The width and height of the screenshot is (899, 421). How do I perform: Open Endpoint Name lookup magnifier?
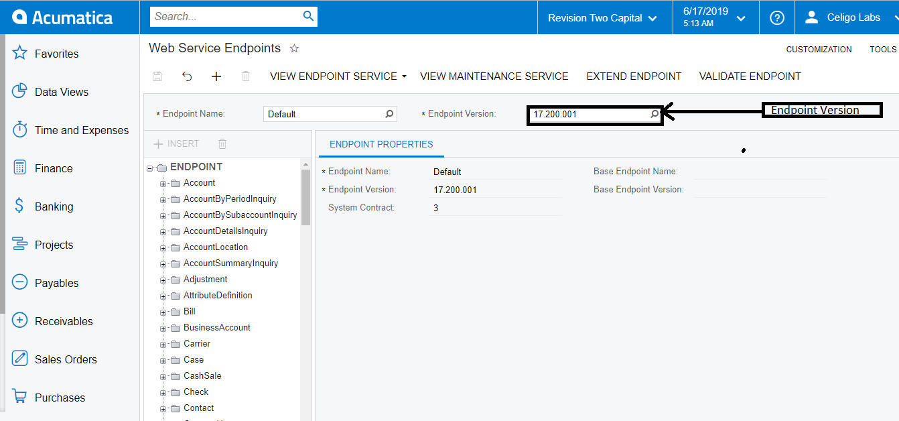(x=389, y=114)
